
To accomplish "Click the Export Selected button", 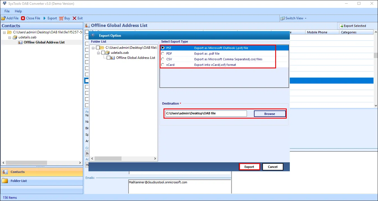I will (352, 26).
